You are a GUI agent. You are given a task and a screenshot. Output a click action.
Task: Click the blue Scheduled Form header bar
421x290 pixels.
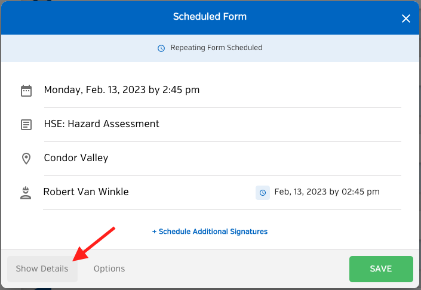pyautogui.click(x=210, y=18)
